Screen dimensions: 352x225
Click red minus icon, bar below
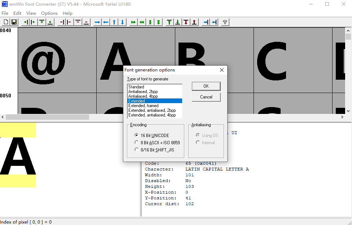[x=86, y=22]
